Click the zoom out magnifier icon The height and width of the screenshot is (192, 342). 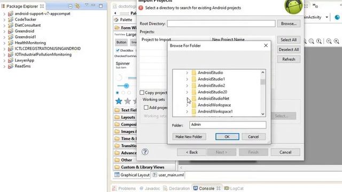tap(329, 41)
